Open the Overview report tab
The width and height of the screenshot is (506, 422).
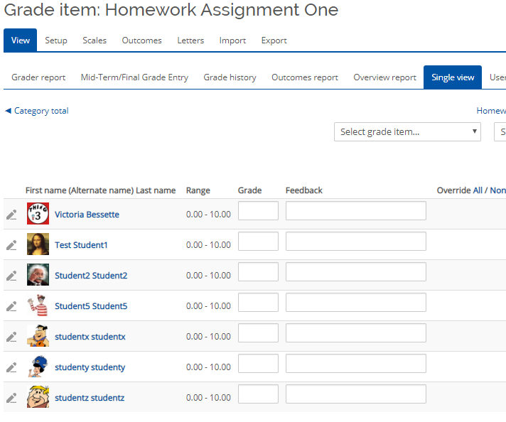tap(384, 77)
